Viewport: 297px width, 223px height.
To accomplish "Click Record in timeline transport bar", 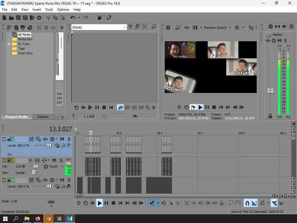I will point(79,203).
